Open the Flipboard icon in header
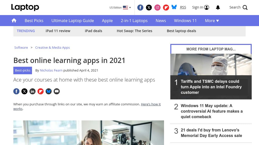The height and width of the screenshot is (145, 259). [x=166, y=8]
